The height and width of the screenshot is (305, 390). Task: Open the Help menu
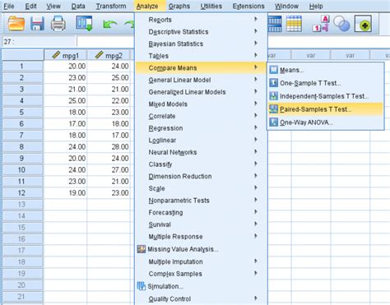click(316, 6)
